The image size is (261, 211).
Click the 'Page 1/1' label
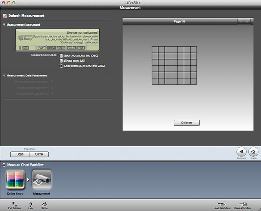[179, 22]
